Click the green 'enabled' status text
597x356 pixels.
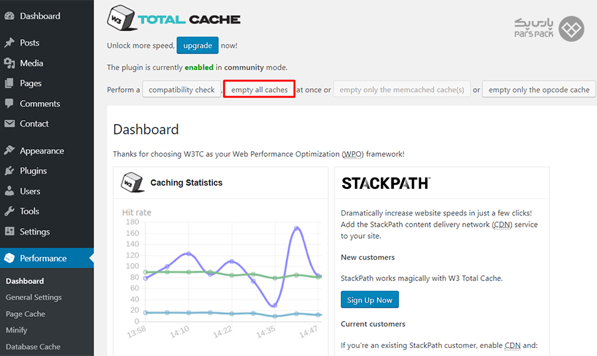coord(199,68)
